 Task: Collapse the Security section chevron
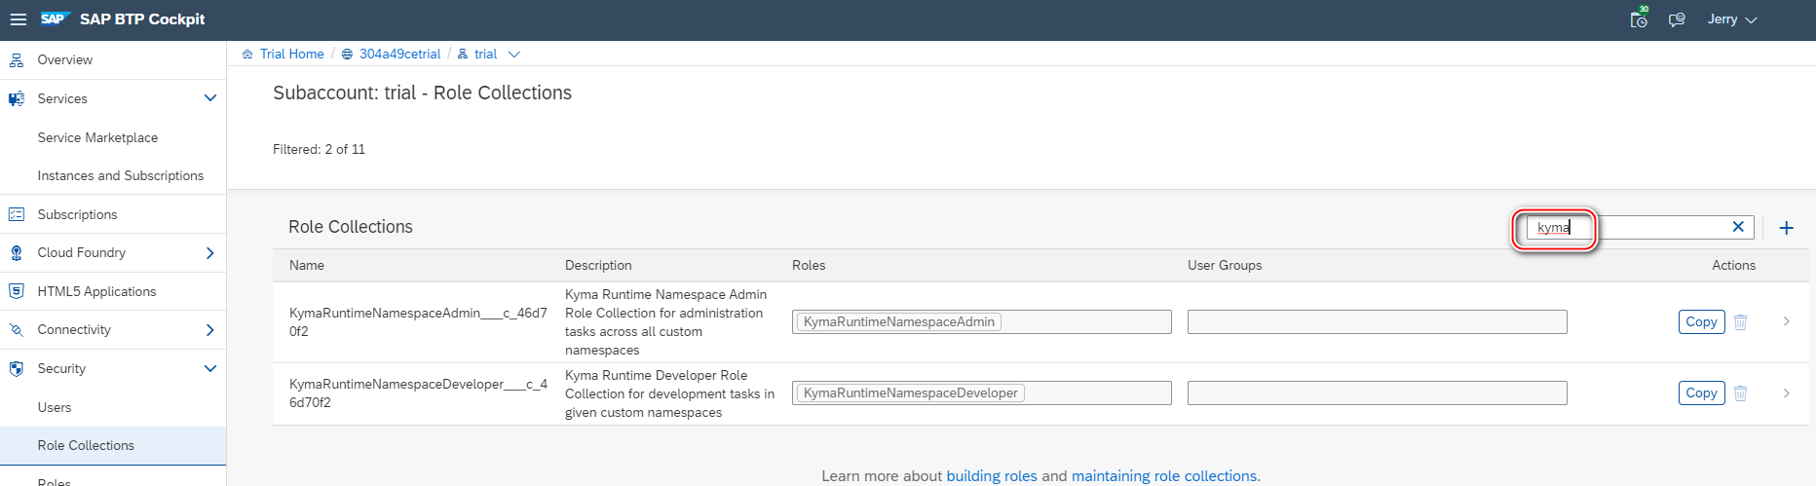point(209,368)
